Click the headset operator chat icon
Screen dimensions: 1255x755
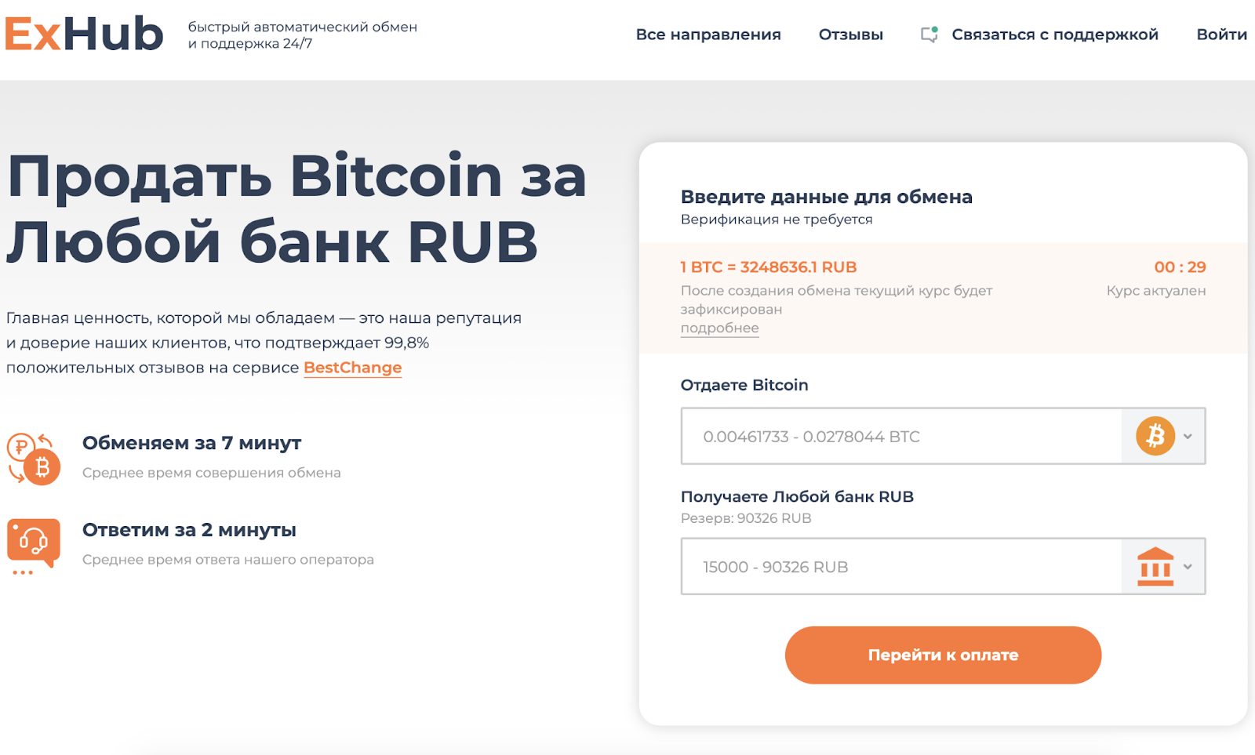pos(34,546)
